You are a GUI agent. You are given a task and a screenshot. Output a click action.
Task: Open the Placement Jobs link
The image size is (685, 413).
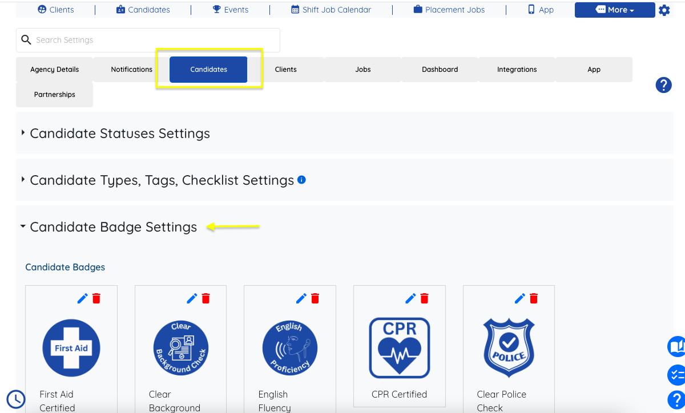point(449,10)
